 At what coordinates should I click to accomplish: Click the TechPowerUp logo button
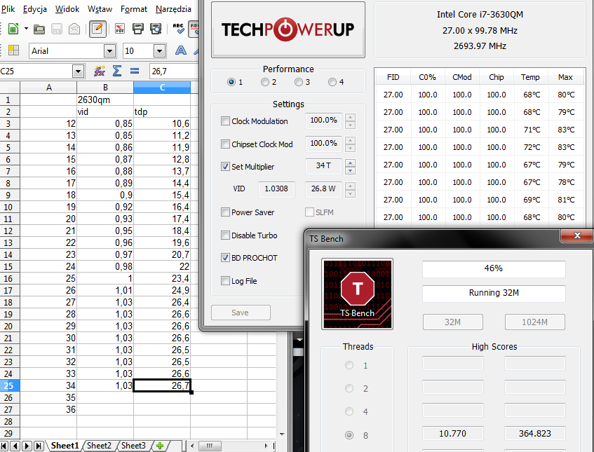coord(288,29)
